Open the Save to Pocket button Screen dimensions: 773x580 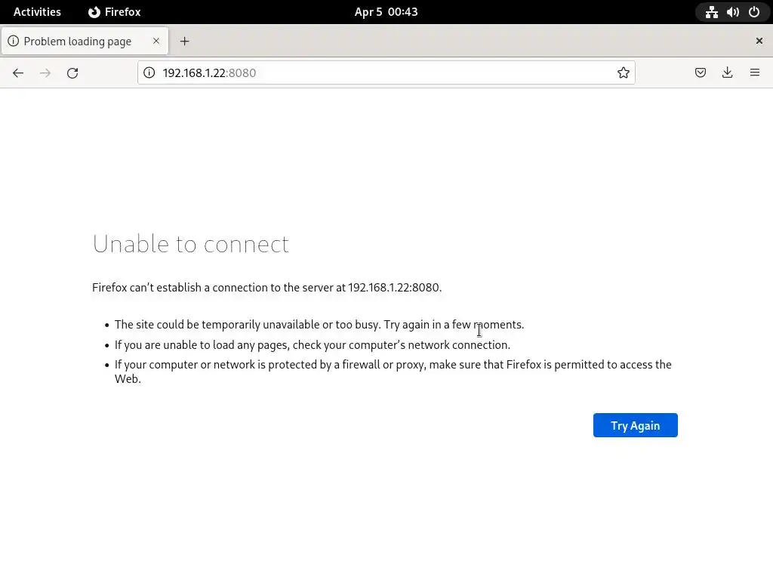coord(701,72)
